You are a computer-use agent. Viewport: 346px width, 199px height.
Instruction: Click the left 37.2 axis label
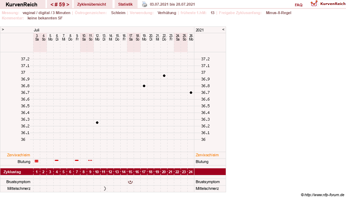(x=25, y=59)
